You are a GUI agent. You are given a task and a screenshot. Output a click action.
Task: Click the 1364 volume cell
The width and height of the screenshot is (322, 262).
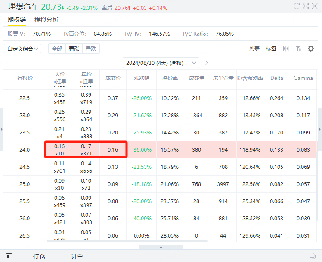[x=197, y=116]
